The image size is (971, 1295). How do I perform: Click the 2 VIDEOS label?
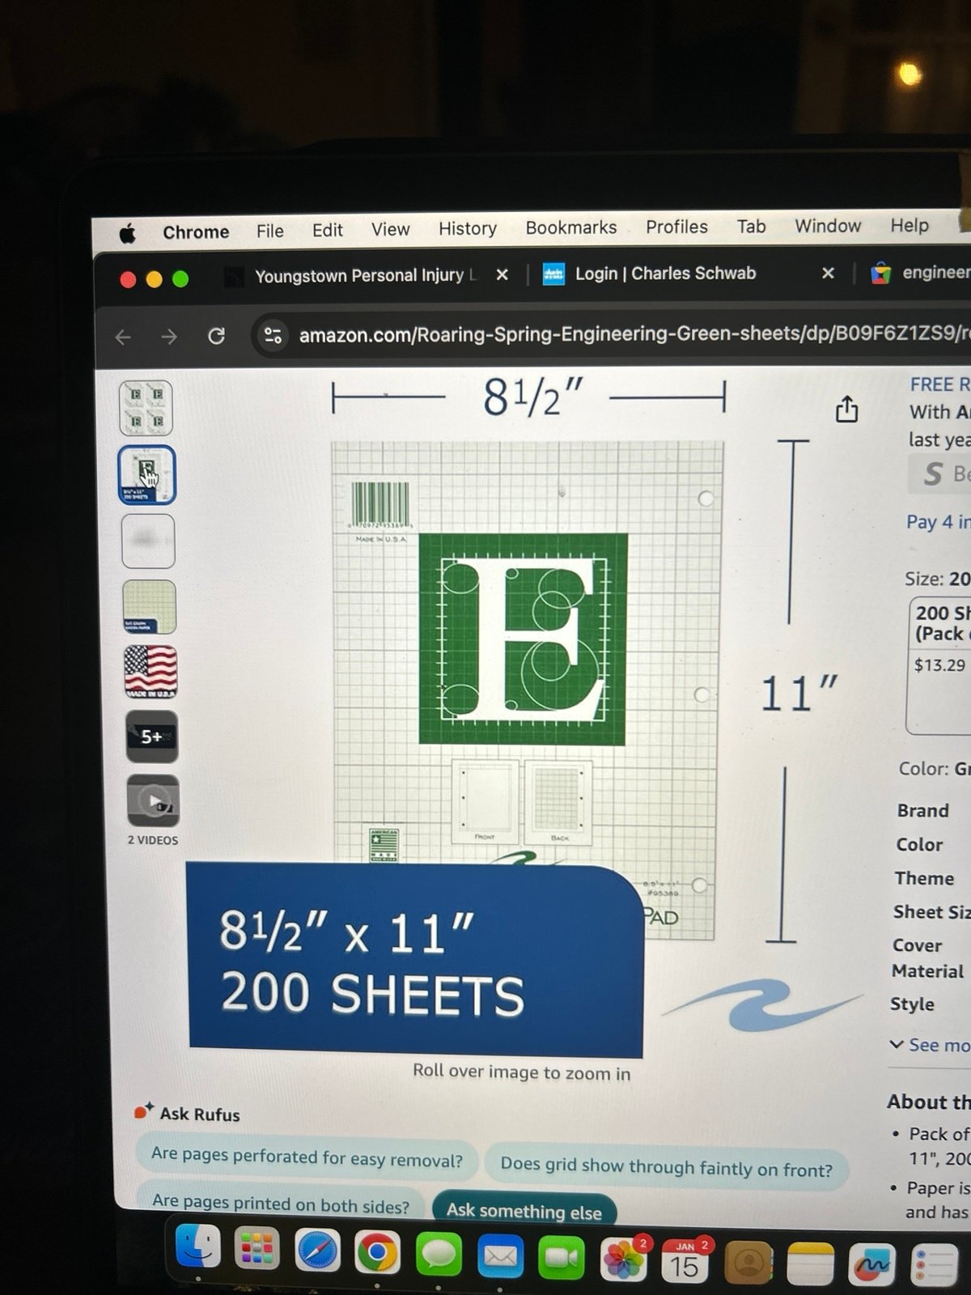click(153, 840)
